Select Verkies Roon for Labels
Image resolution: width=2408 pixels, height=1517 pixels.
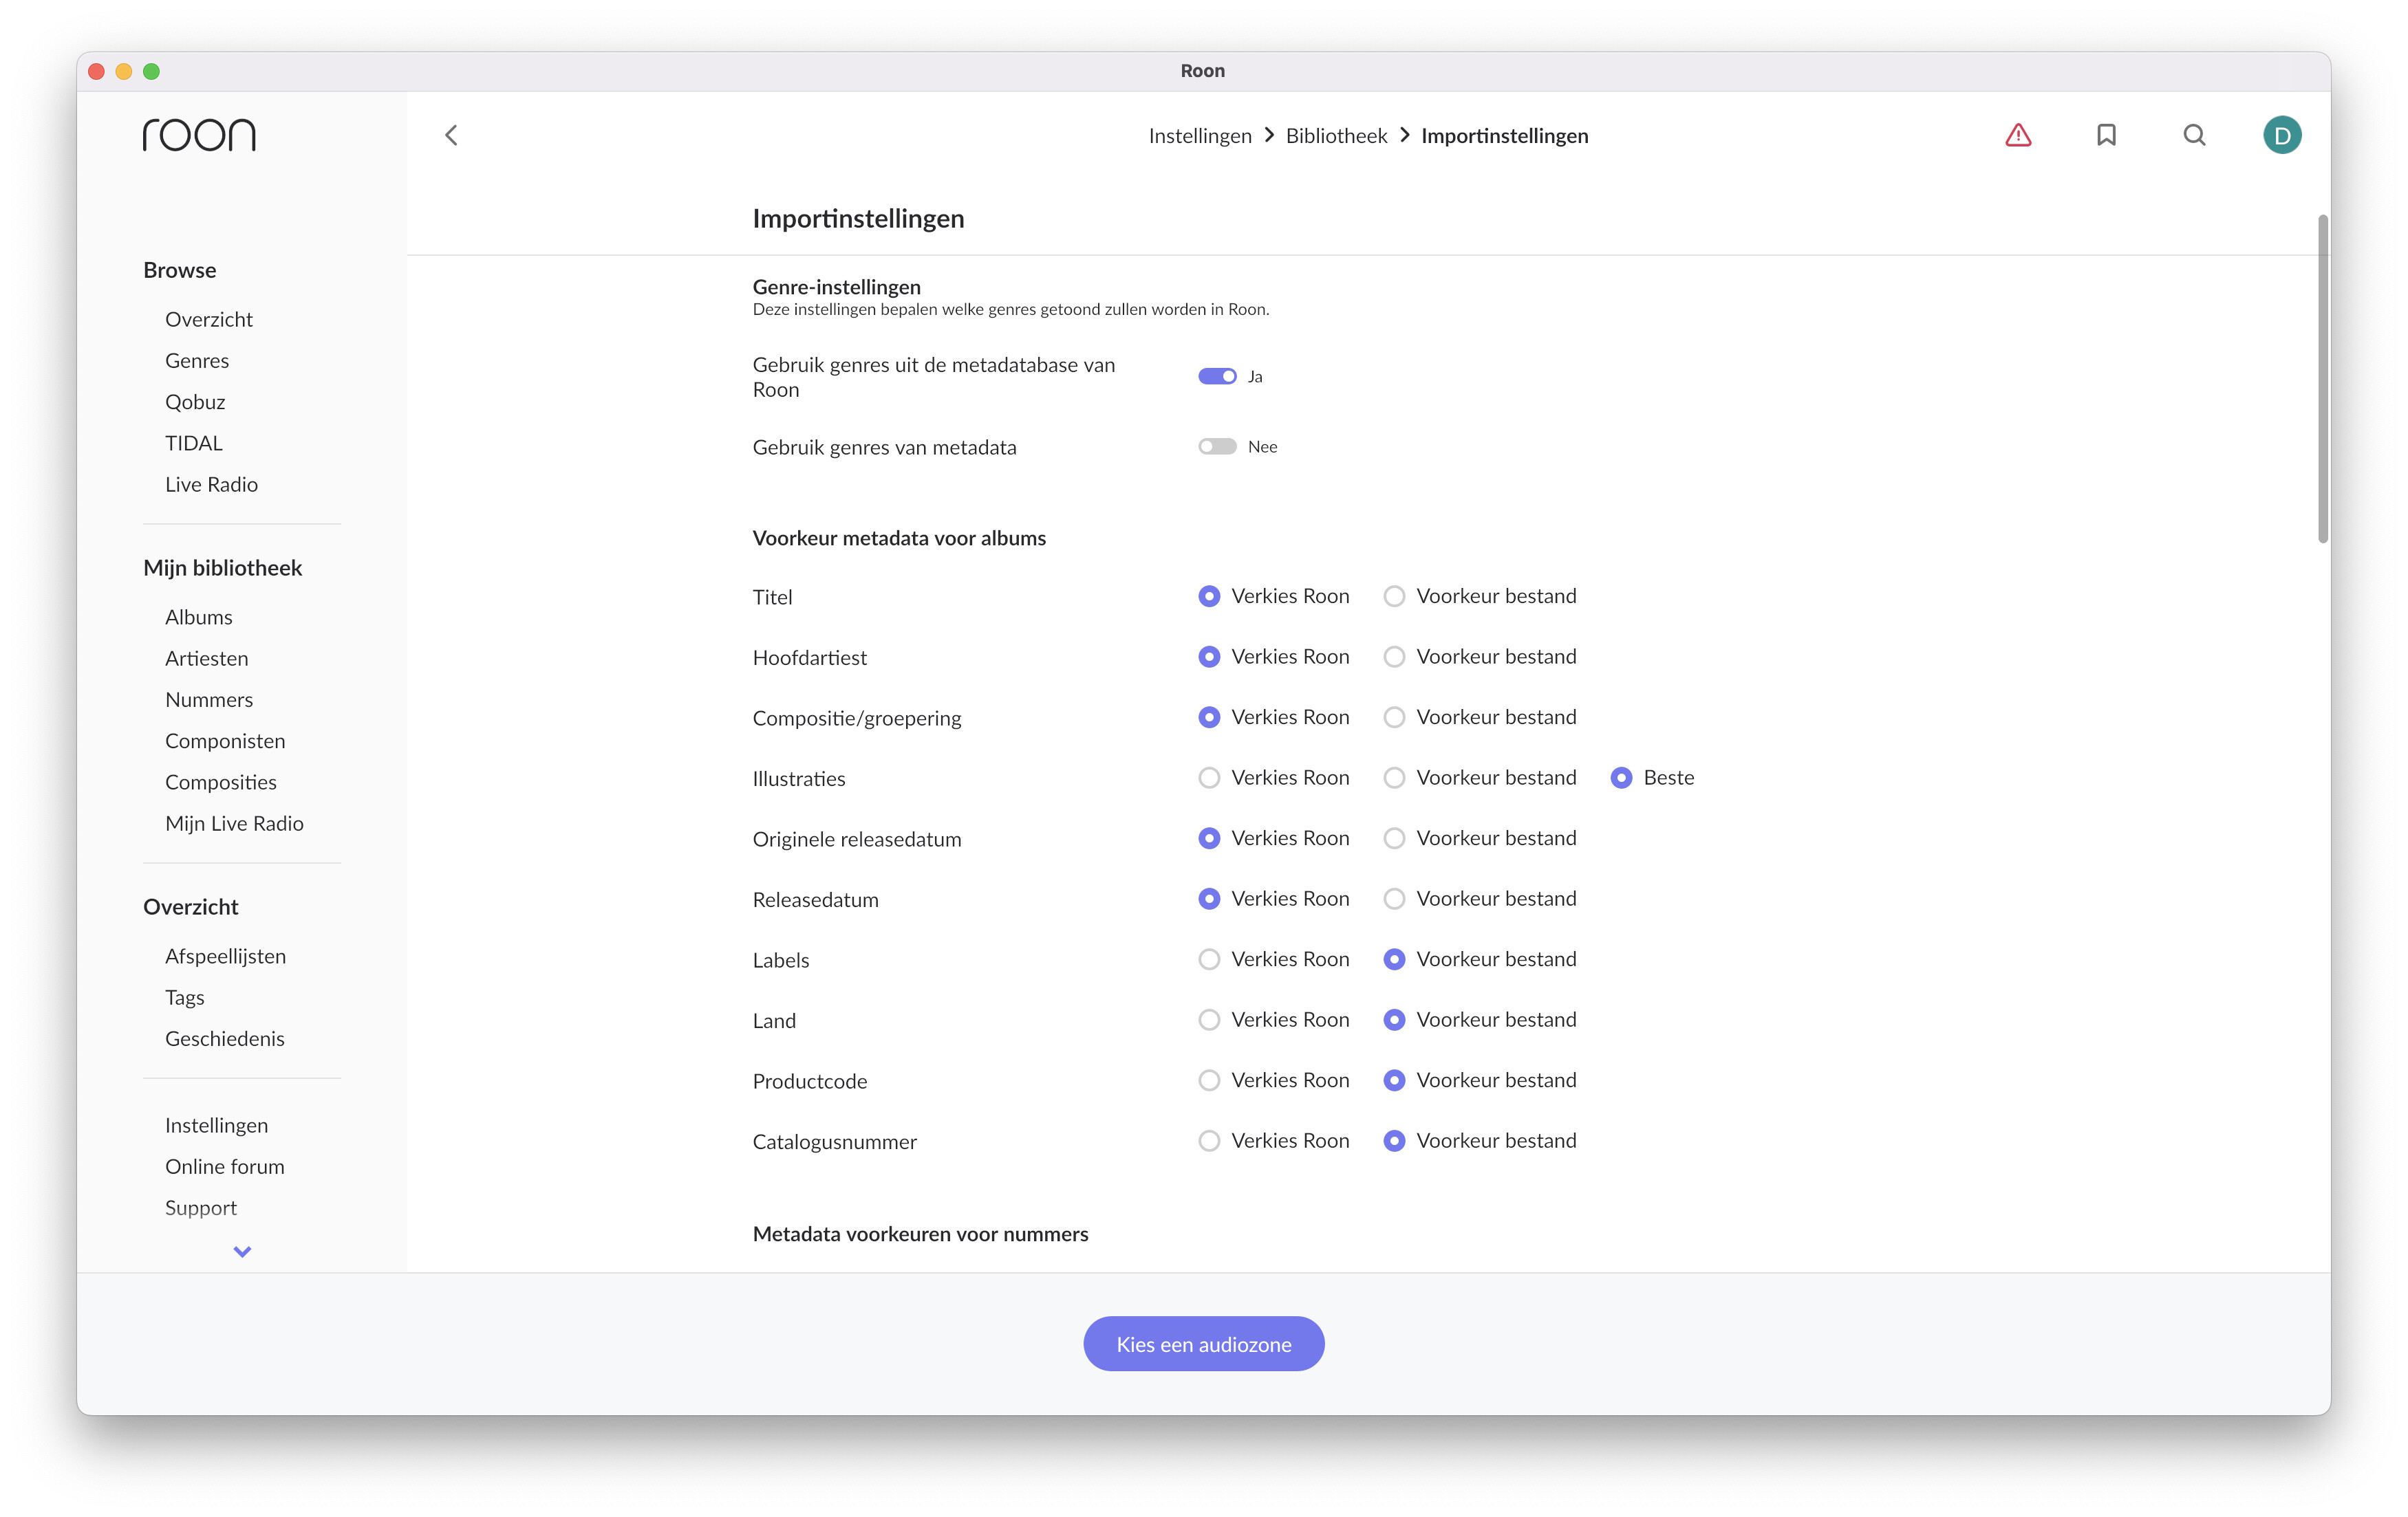1209,959
